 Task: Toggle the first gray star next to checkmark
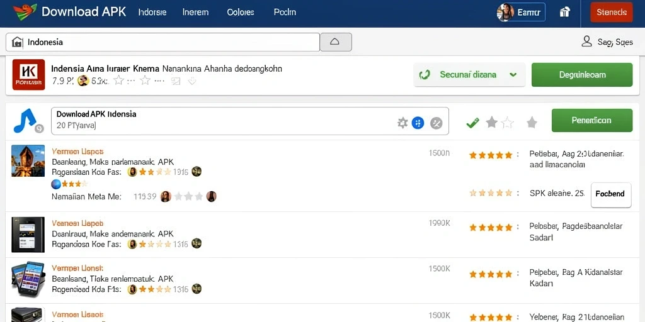point(491,122)
